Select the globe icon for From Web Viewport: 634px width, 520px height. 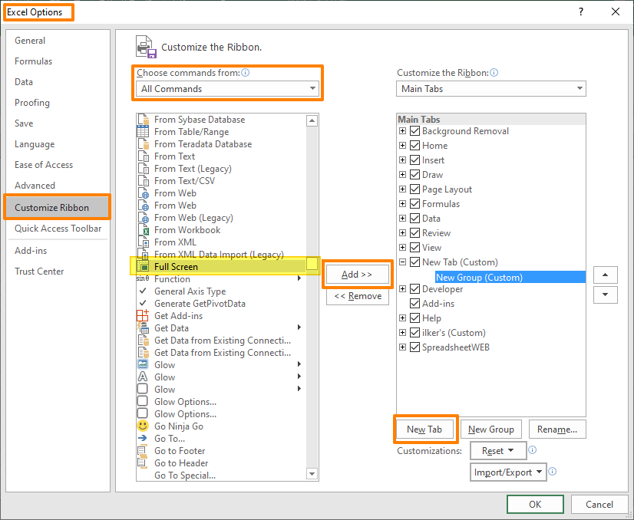click(143, 193)
